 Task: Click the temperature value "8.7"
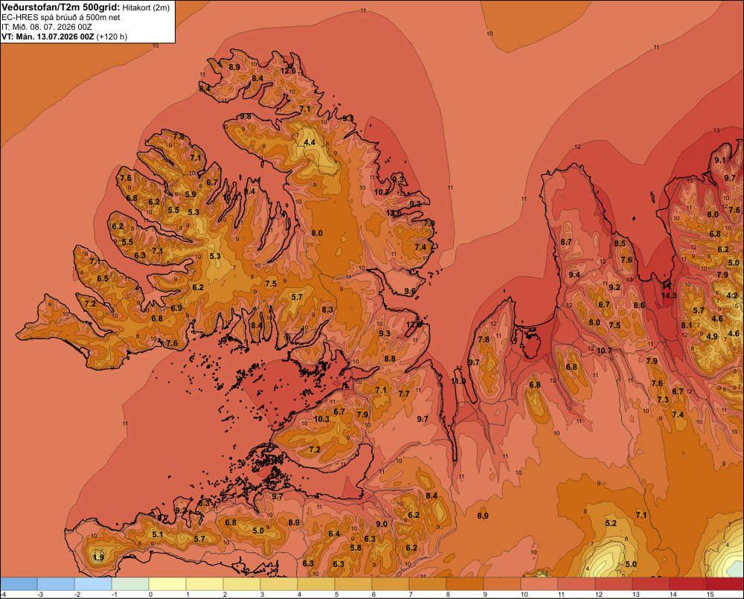(566, 242)
